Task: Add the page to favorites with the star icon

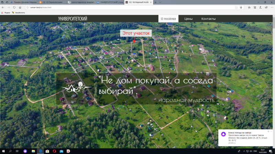Action: [x=241, y=7]
